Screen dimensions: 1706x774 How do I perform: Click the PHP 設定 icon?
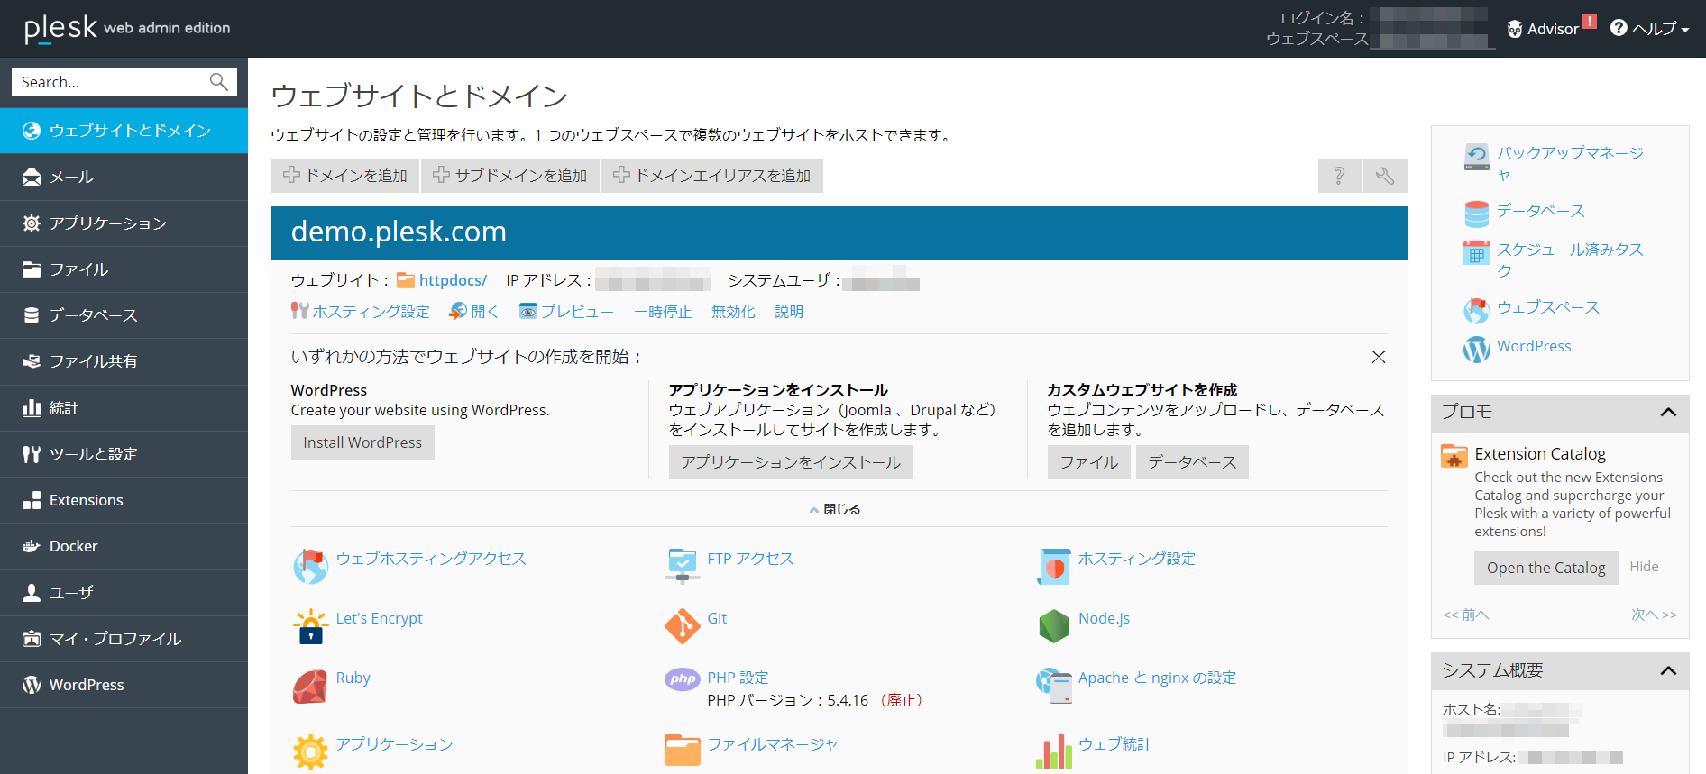(x=683, y=678)
